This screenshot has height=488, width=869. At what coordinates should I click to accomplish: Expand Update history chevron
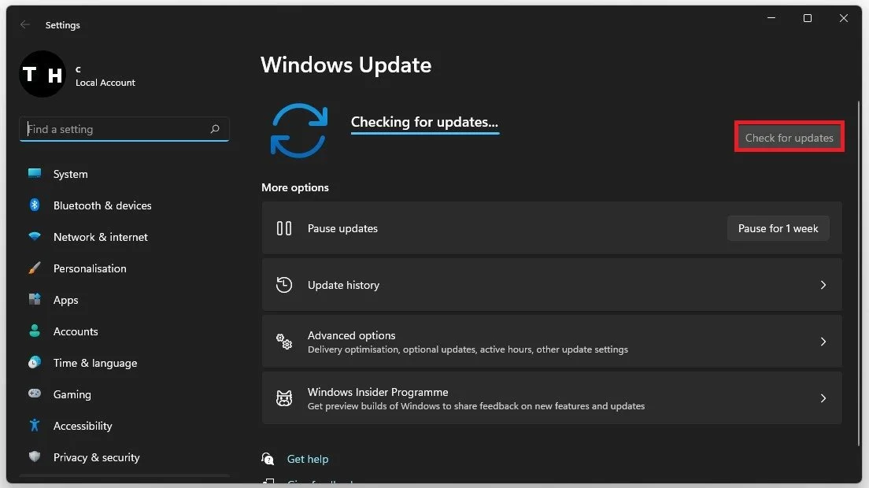coord(823,285)
